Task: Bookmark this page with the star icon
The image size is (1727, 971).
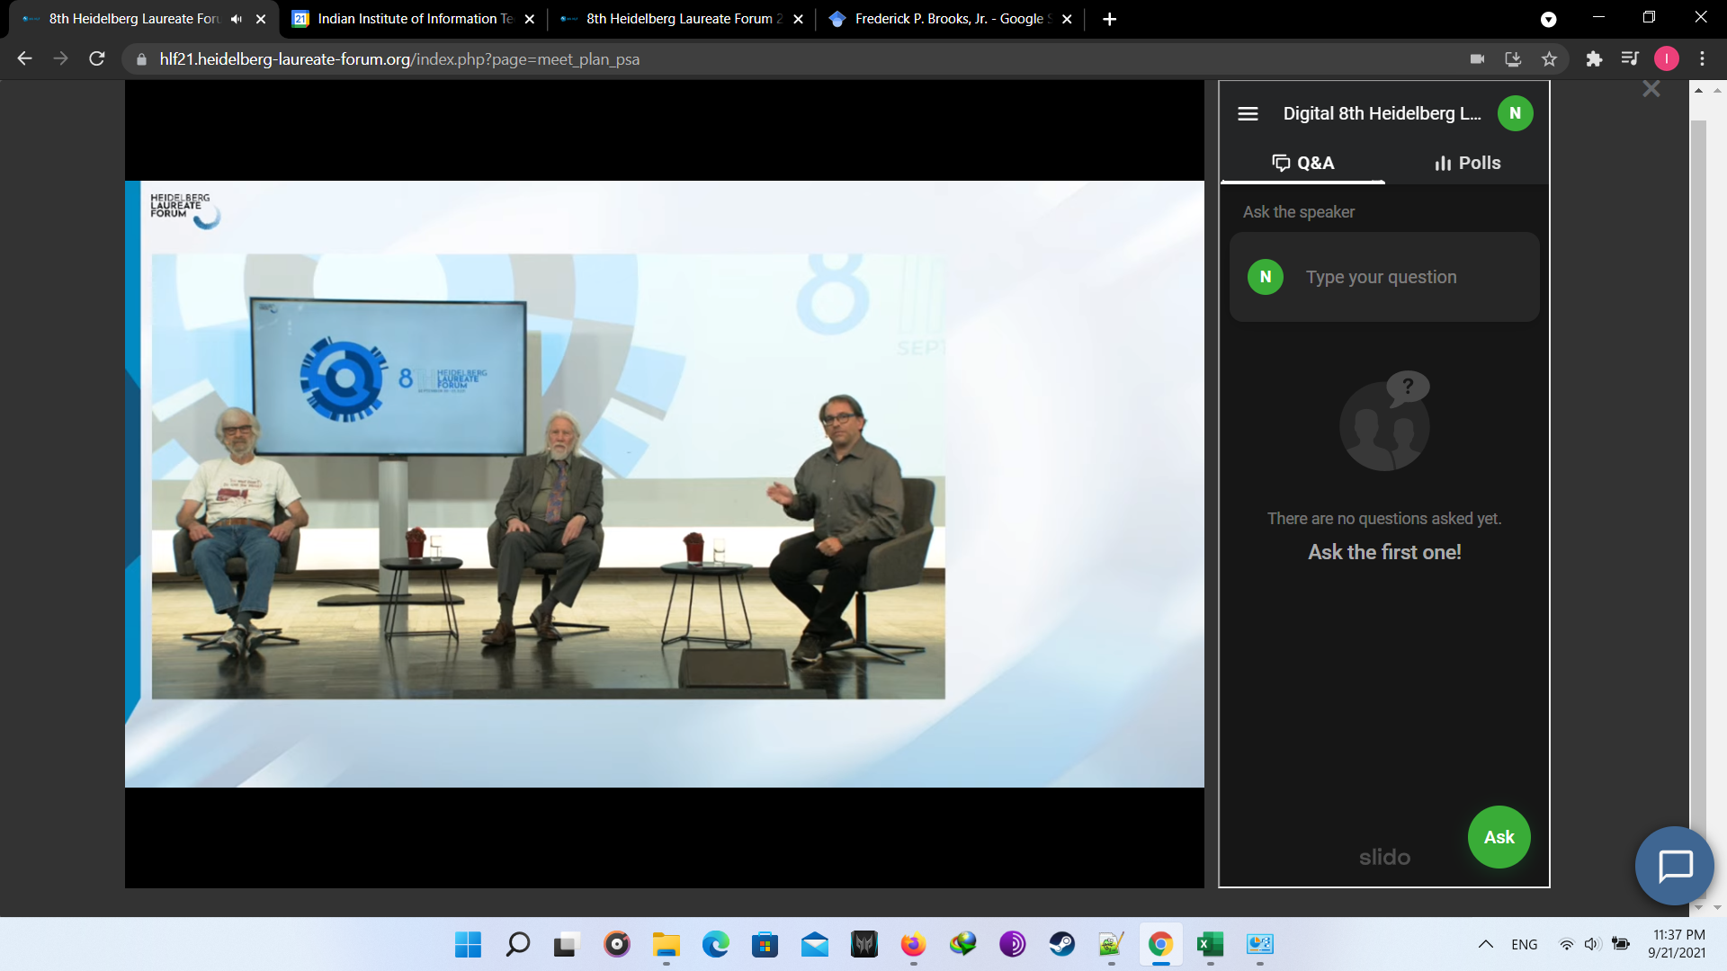Action: 1549,59
